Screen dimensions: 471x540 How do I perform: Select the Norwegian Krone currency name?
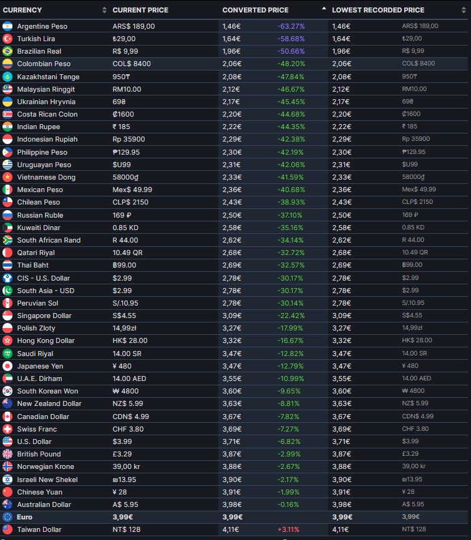coord(46,466)
